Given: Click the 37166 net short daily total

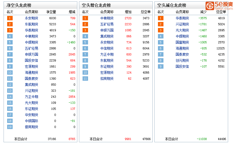Looking at the screenshot, I should tap(52, 139).
